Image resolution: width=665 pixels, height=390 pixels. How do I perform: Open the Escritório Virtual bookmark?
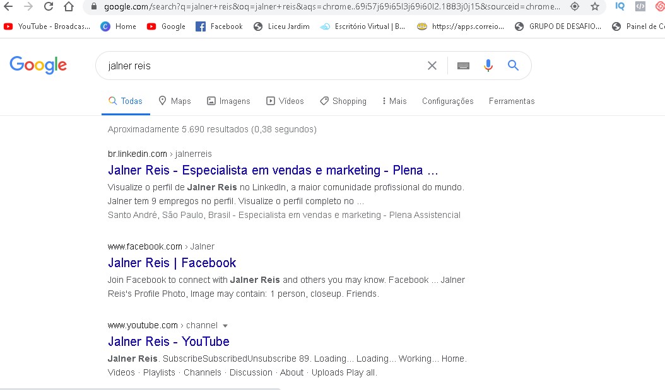point(363,26)
